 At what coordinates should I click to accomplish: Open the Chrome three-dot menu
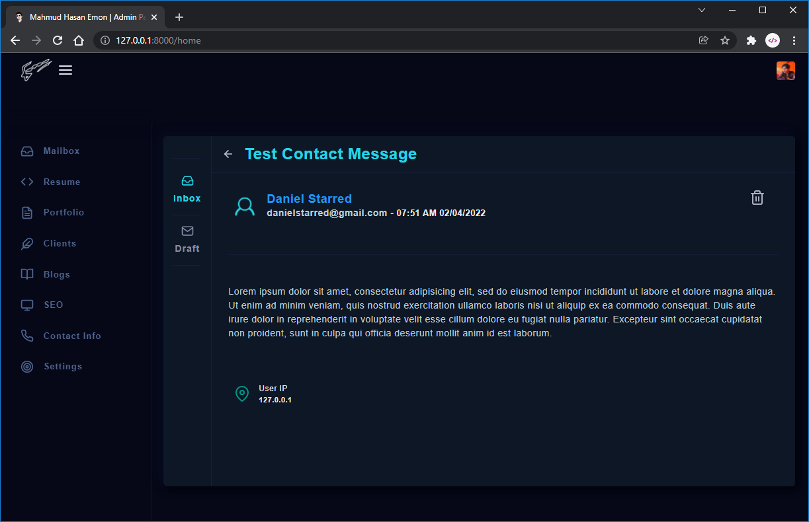[x=794, y=40]
